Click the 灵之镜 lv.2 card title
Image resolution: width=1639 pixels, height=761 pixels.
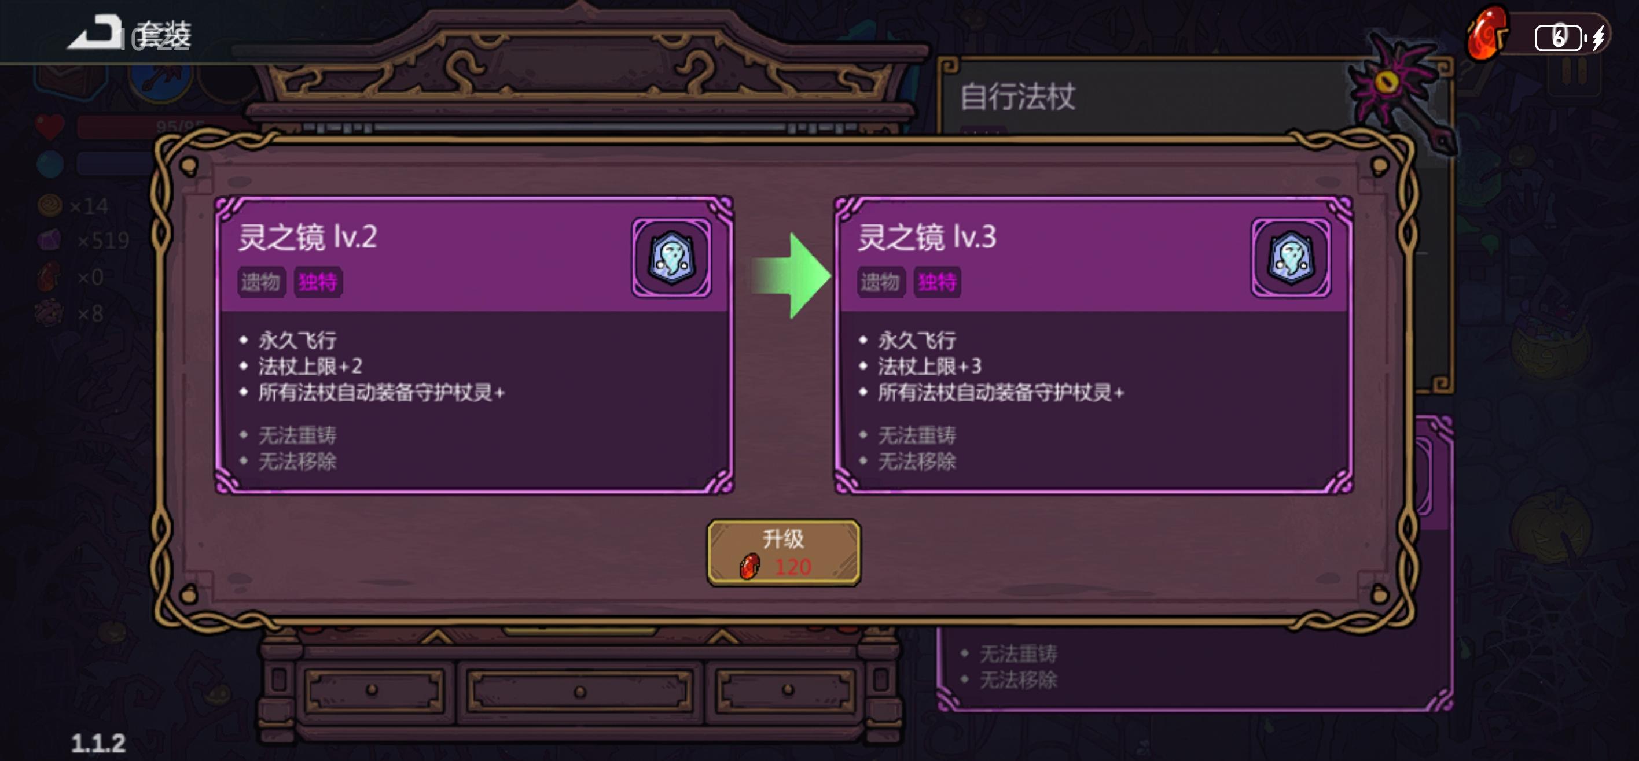coord(308,237)
